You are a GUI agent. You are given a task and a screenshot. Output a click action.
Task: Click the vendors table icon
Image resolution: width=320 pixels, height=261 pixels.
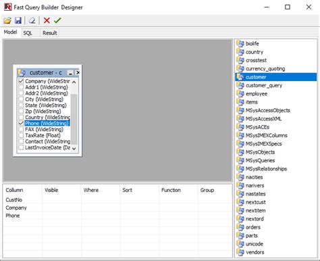click(x=240, y=252)
